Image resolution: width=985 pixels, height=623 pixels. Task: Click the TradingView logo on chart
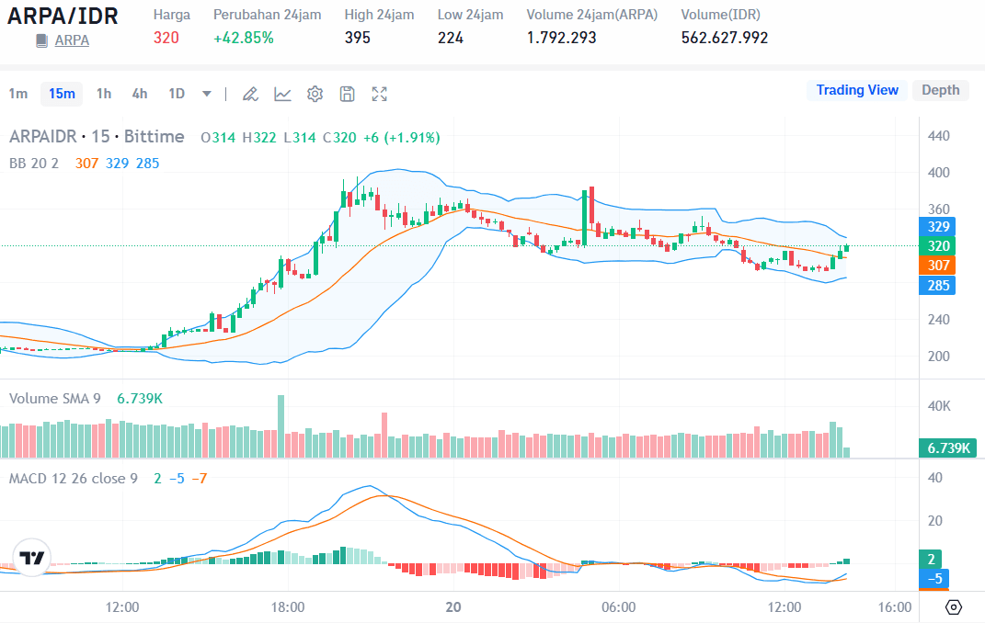(x=32, y=558)
